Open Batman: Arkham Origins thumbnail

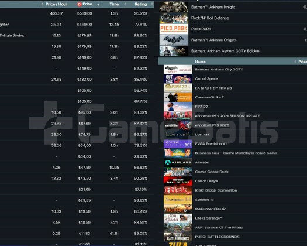point(174,40)
